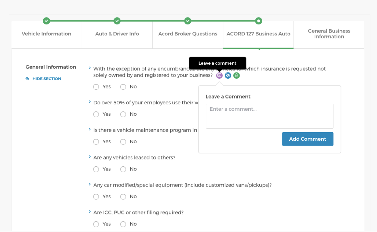Click the current step dot above ACORD 127
Image resolution: width=377 pixels, height=232 pixels.
coord(258,21)
